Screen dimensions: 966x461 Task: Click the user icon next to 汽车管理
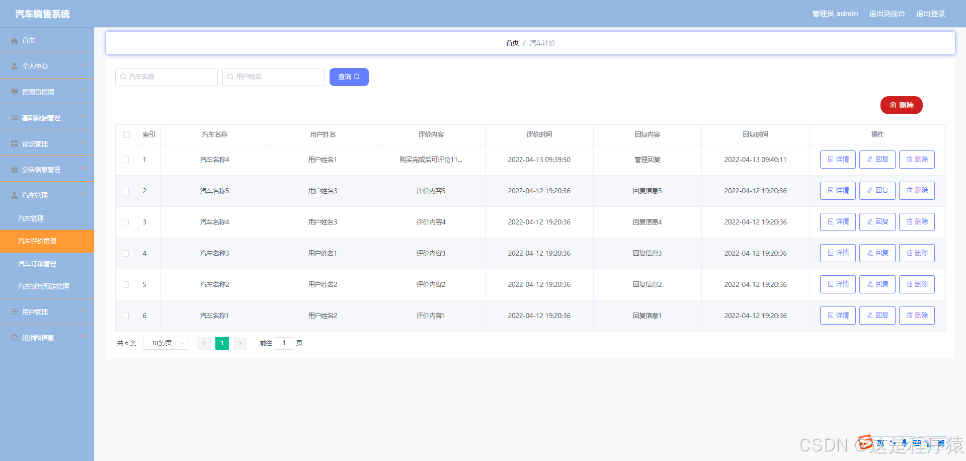[x=15, y=195]
